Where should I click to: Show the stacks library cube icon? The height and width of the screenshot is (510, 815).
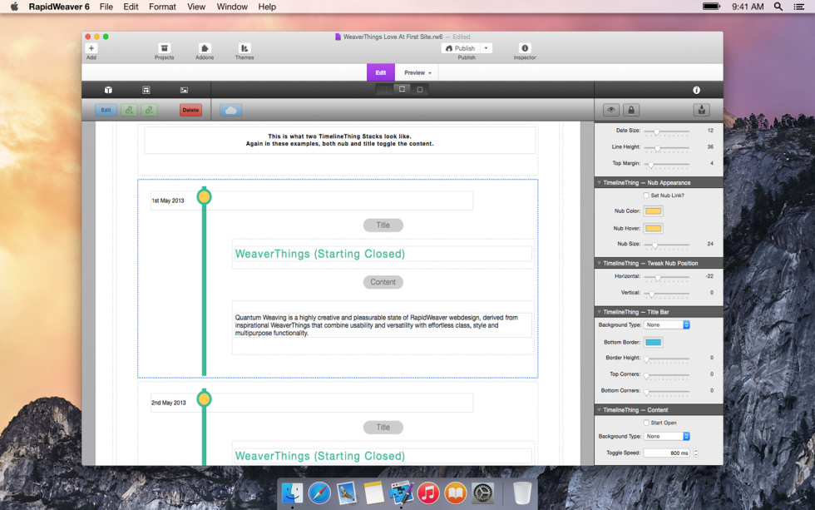[x=108, y=90]
